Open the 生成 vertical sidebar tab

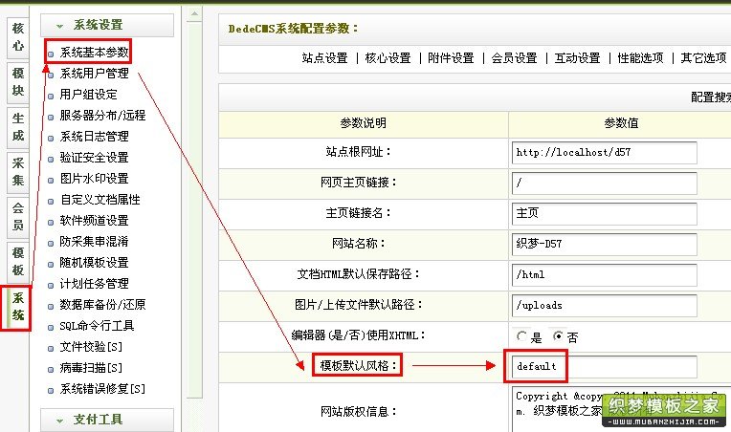tap(18, 126)
